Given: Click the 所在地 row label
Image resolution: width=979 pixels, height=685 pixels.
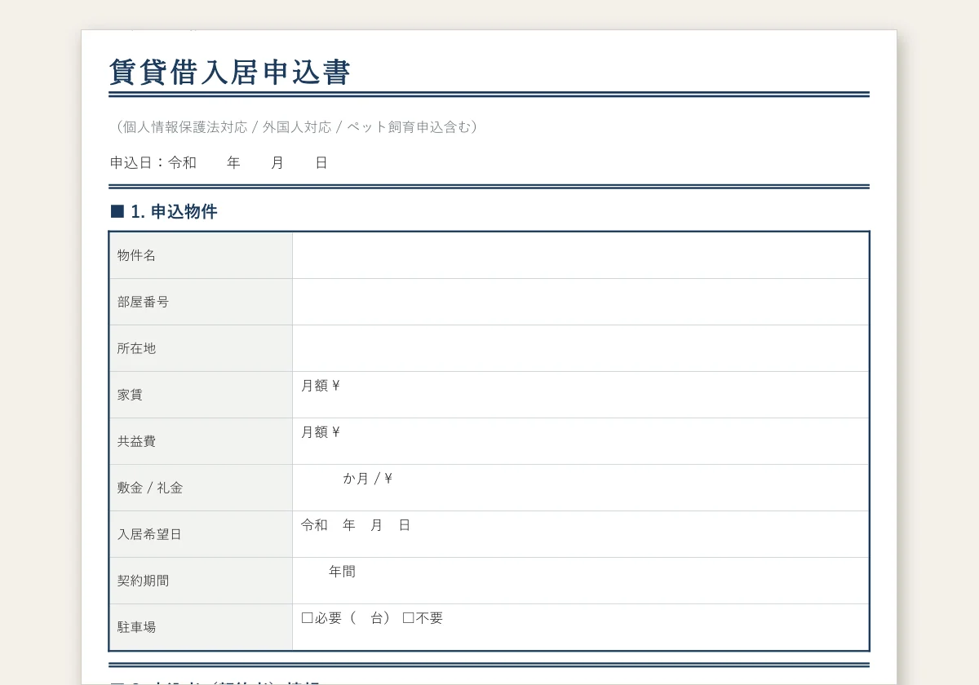Looking at the screenshot, I should [x=136, y=348].
